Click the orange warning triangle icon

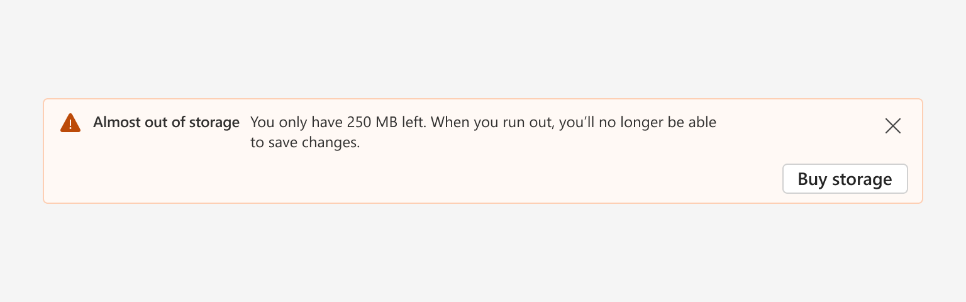70,123
